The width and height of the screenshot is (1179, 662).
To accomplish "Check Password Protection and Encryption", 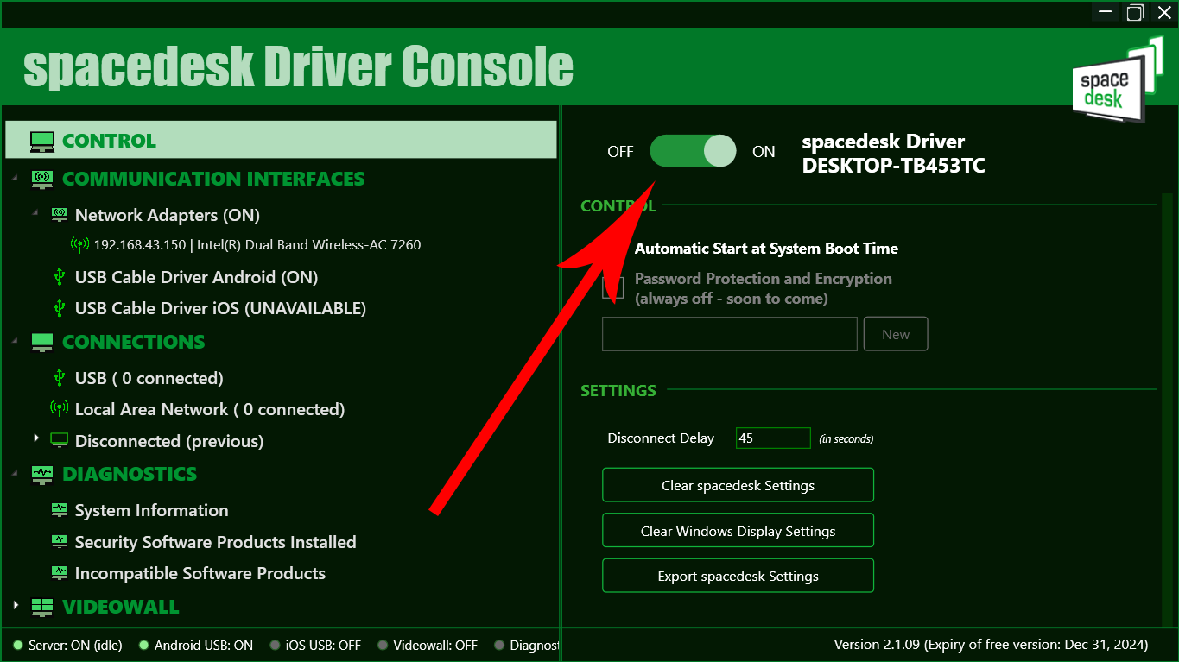I will (x=613, y=287).
